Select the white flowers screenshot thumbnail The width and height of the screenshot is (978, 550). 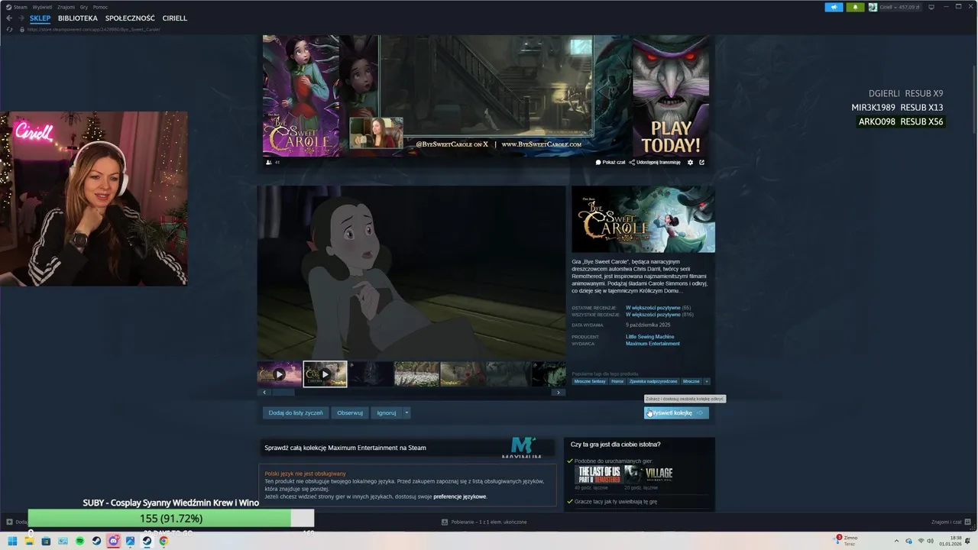pyautogui.click(x=416, y=374)
